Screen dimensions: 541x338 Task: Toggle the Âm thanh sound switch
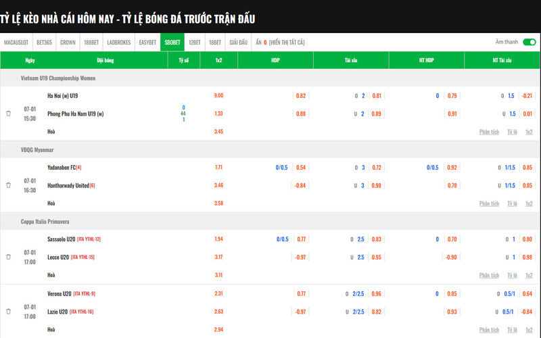[530, 42]
